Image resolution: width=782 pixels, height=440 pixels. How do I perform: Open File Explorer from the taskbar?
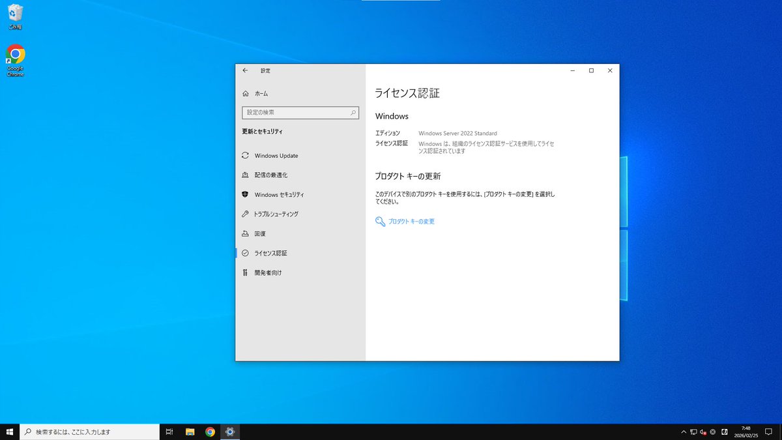tap(190, 432)
